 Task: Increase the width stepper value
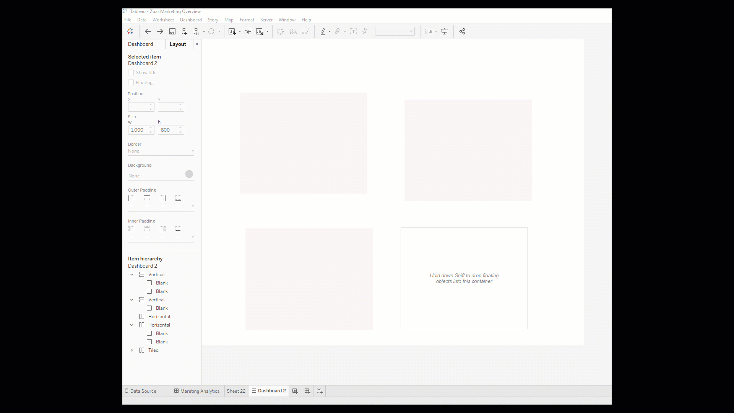point(151,128)
